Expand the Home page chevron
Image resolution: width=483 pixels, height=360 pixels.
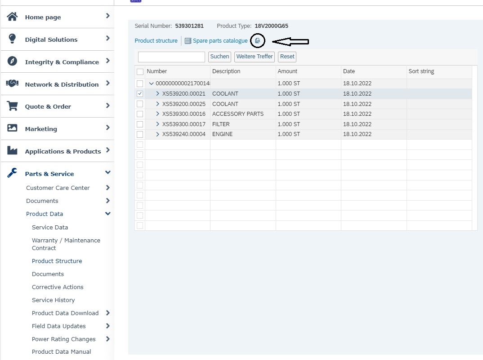point(108,16)
